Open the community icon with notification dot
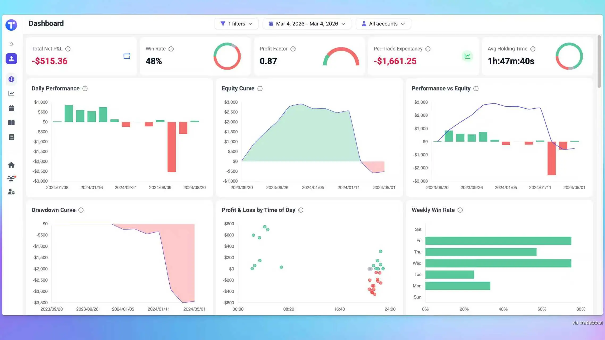Screen dimensions: 605x340 [11, 178]
